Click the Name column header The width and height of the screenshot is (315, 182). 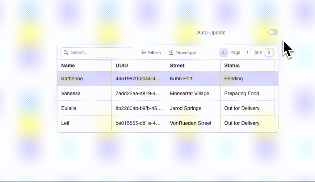point(68,65)
